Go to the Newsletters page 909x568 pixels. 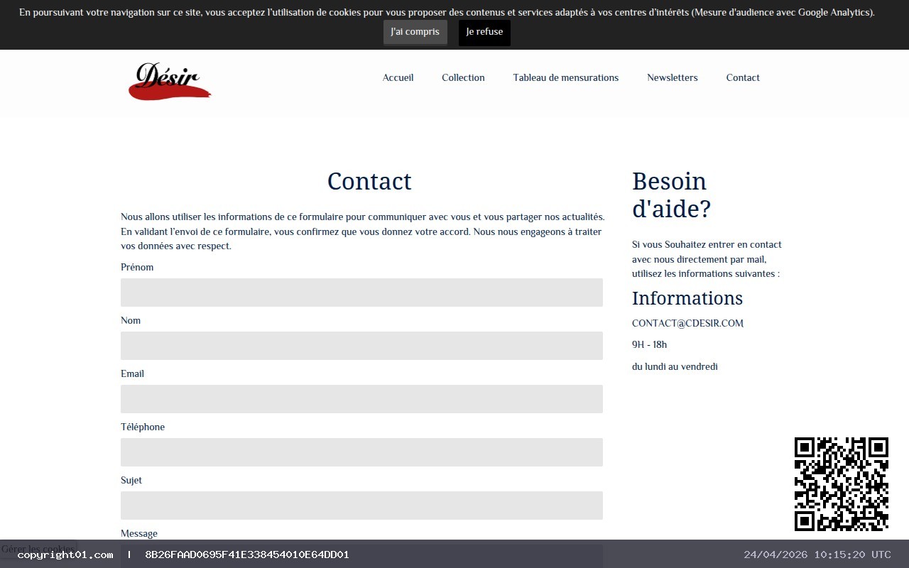tap(672, 77)
